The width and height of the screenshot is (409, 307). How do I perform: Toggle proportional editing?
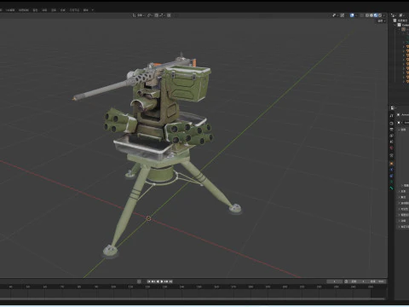pos(169,15)
